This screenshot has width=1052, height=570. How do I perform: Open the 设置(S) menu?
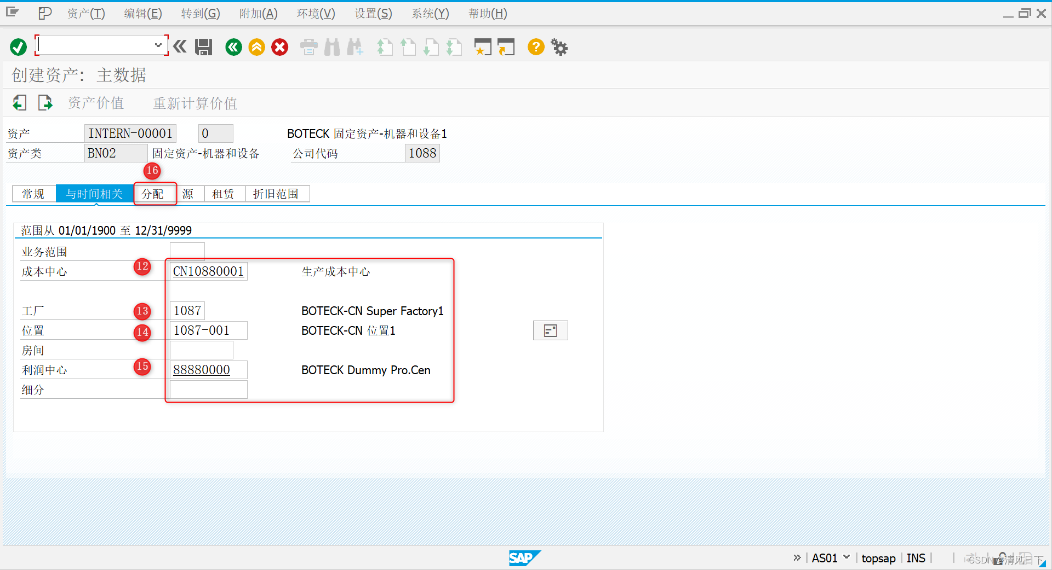pos(374,13)
